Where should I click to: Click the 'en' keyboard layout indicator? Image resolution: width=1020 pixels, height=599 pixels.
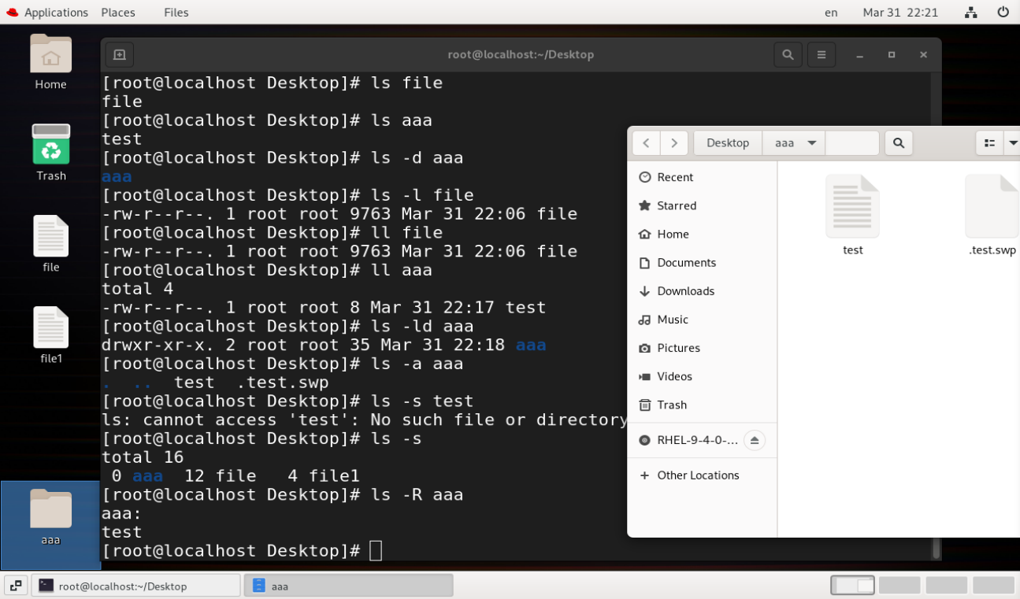coord(831,12)
